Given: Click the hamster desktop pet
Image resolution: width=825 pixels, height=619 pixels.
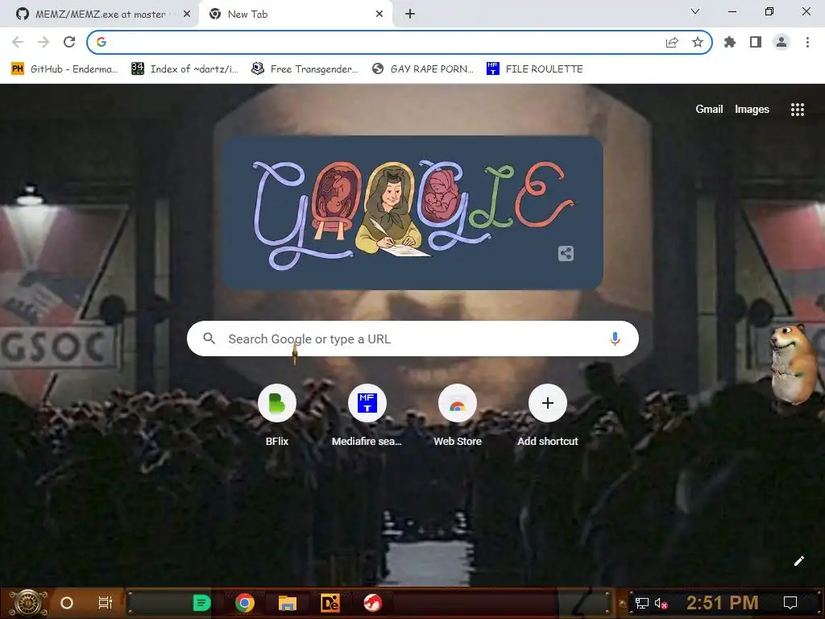Looking at the screenshot, I should (x=794, y=364).
